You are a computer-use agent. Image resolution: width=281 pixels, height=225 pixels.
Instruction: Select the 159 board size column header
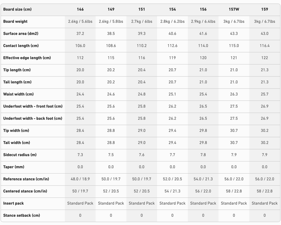click(x=264, y=9)
